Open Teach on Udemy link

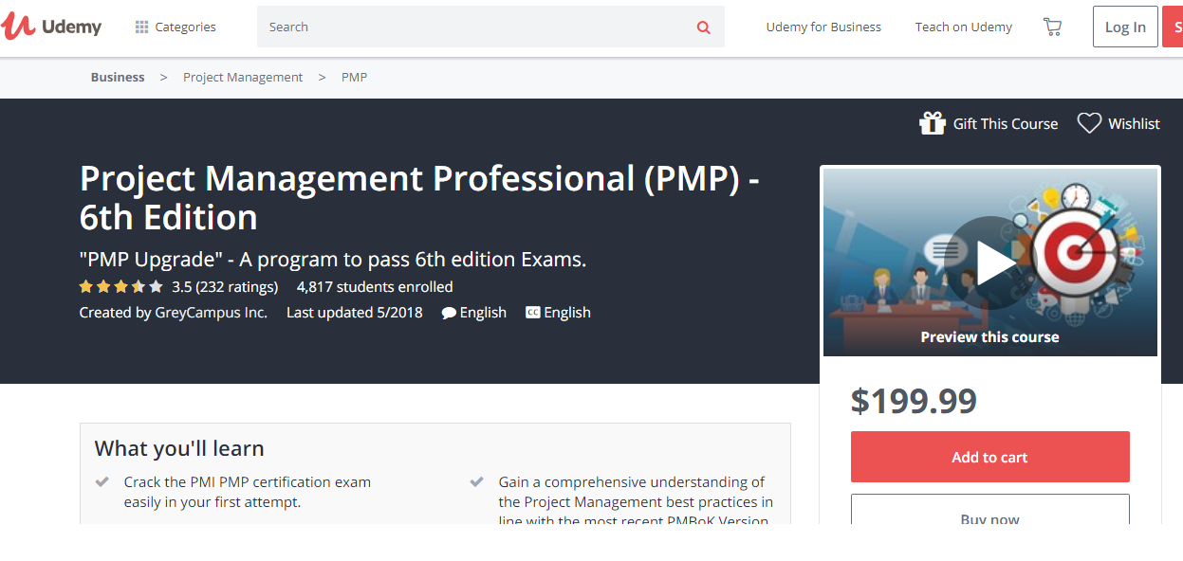click(x=963, y=27)
